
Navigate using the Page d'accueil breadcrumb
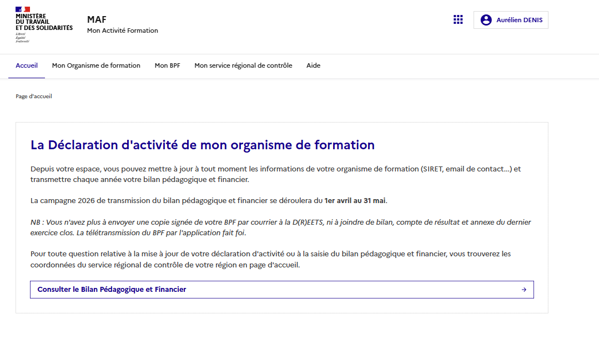[33, 96]
